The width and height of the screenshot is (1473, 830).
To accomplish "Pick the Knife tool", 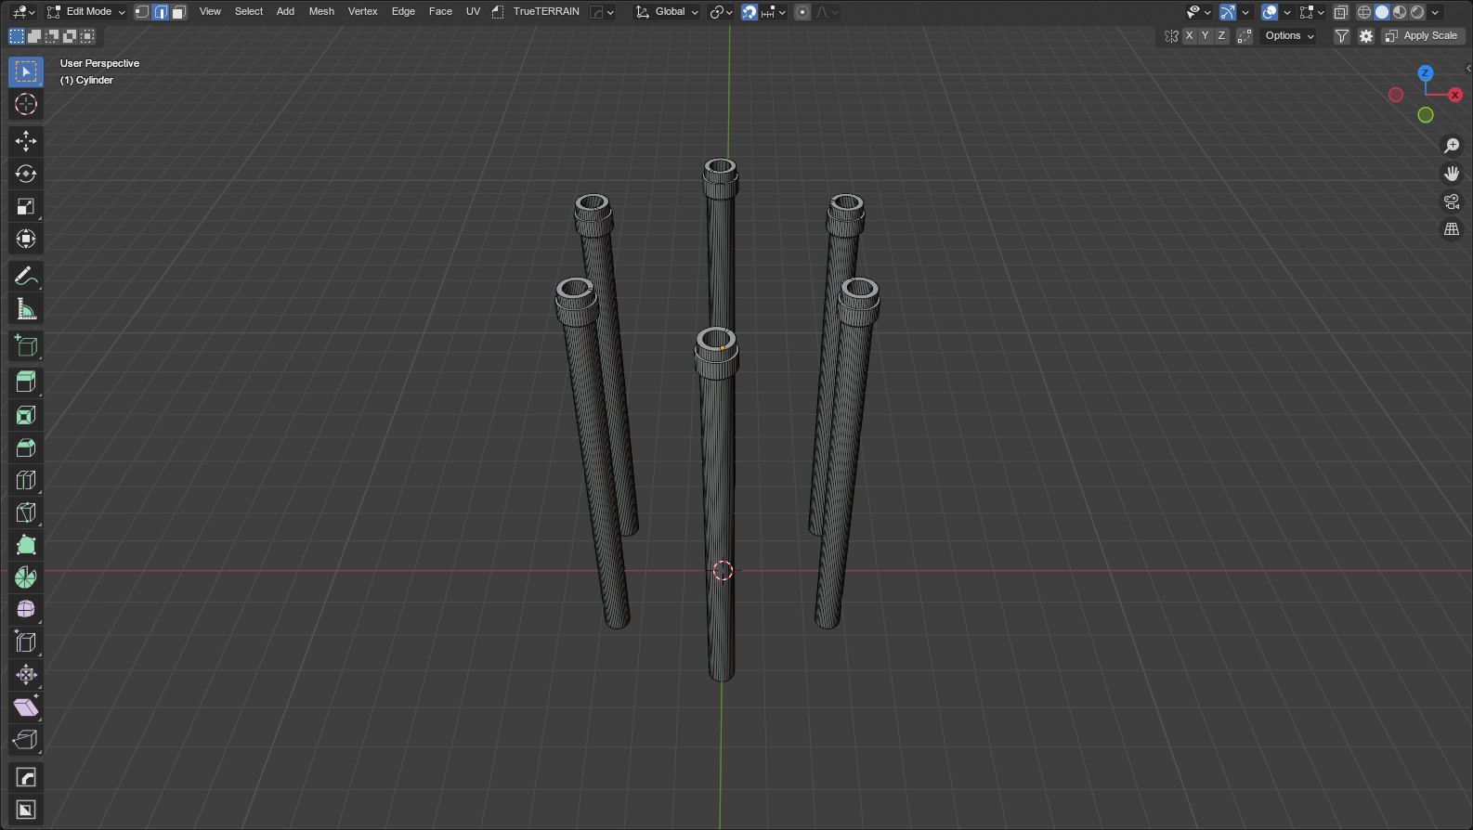I will click(x=26, y=512).
